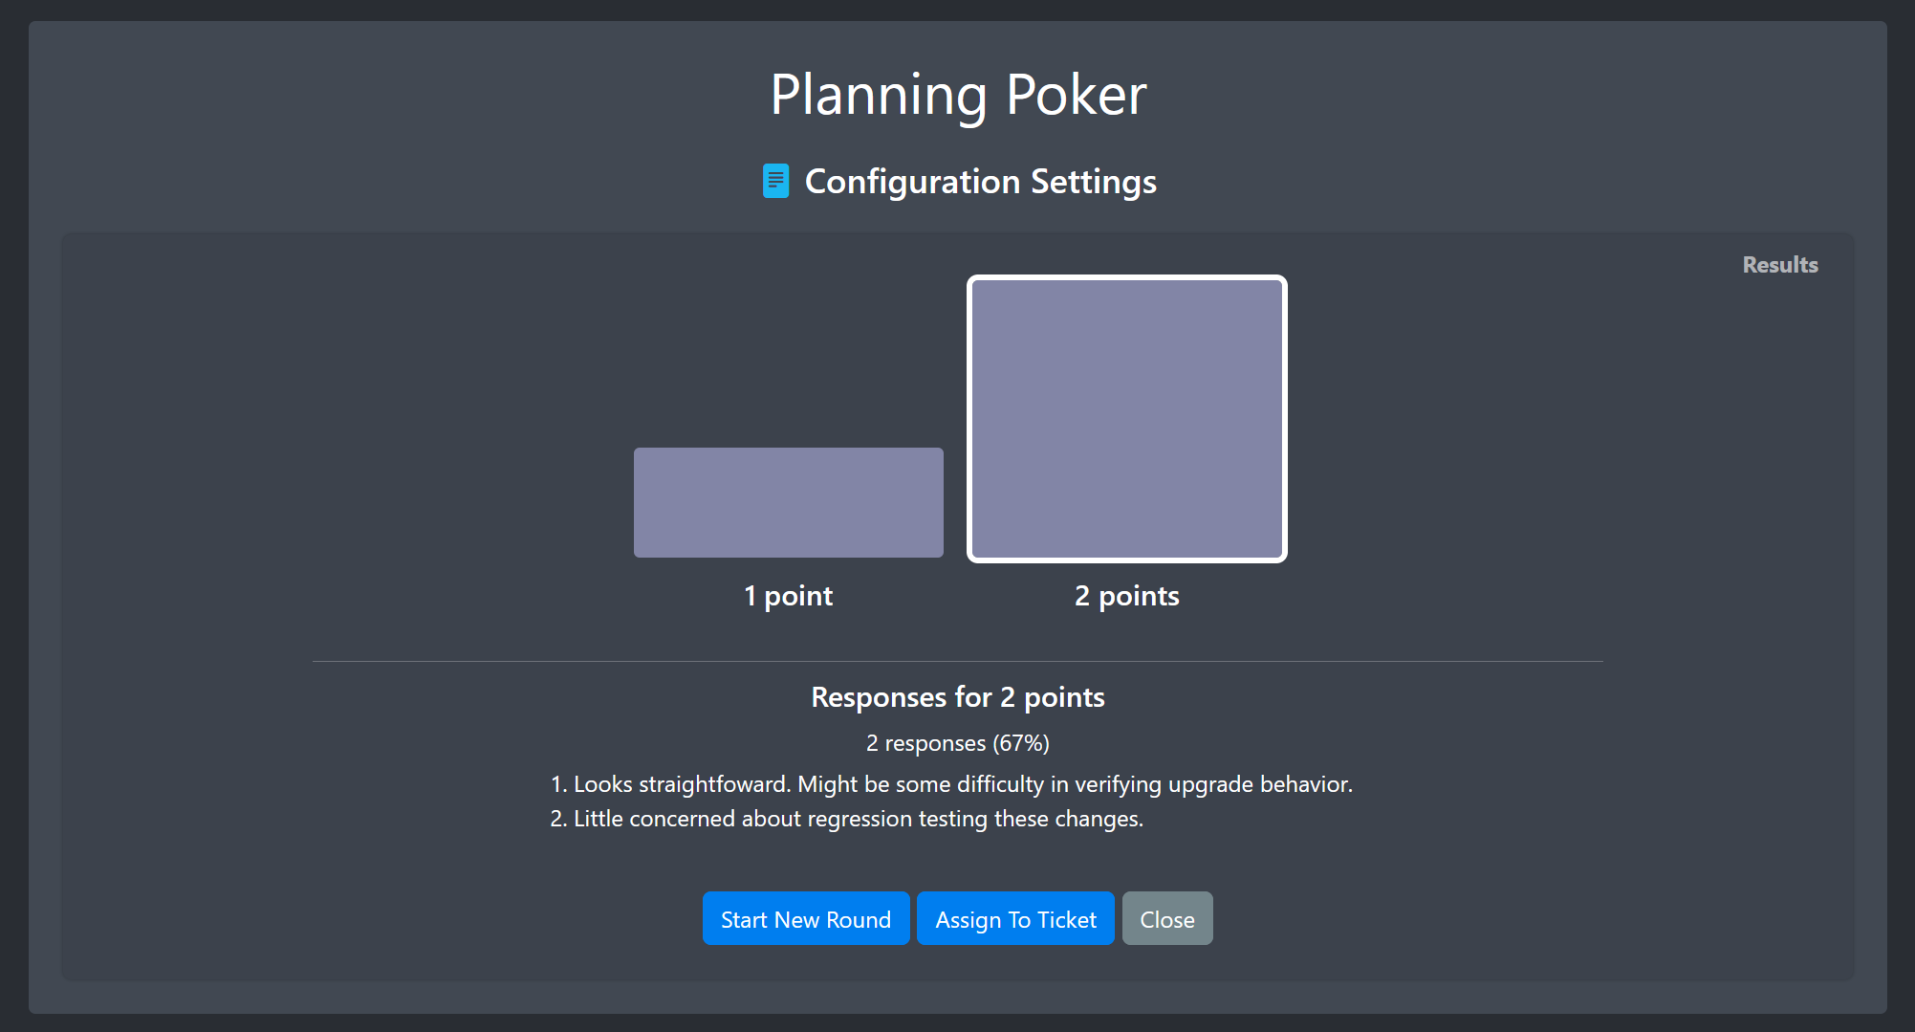Click the Results label in the corner
The width and height of the screenshot is (1915, 1032).
tap(1779, 264)
